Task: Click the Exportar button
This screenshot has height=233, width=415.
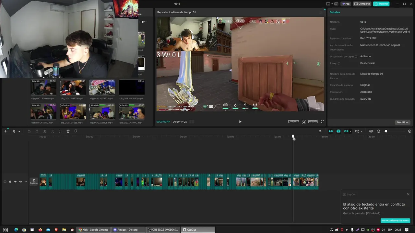Action: click(x=381, y=4)
